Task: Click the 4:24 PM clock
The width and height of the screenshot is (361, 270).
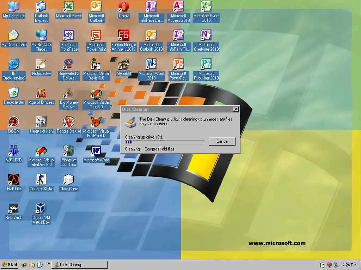Action: tap(349, 265)
